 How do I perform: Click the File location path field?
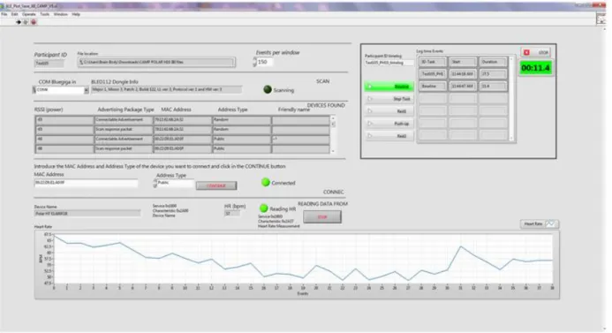pos(156,62)
